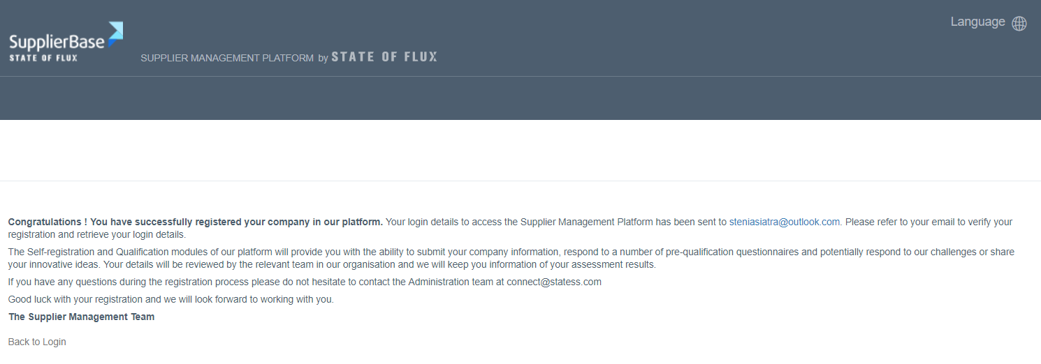Click the Good luck with your registration line

tap(170, 300)
